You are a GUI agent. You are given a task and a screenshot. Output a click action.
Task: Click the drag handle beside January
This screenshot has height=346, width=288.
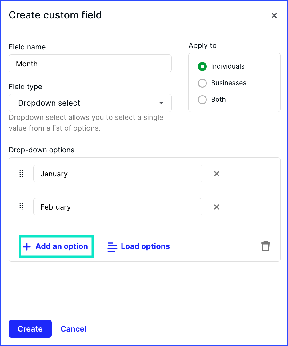21,173
